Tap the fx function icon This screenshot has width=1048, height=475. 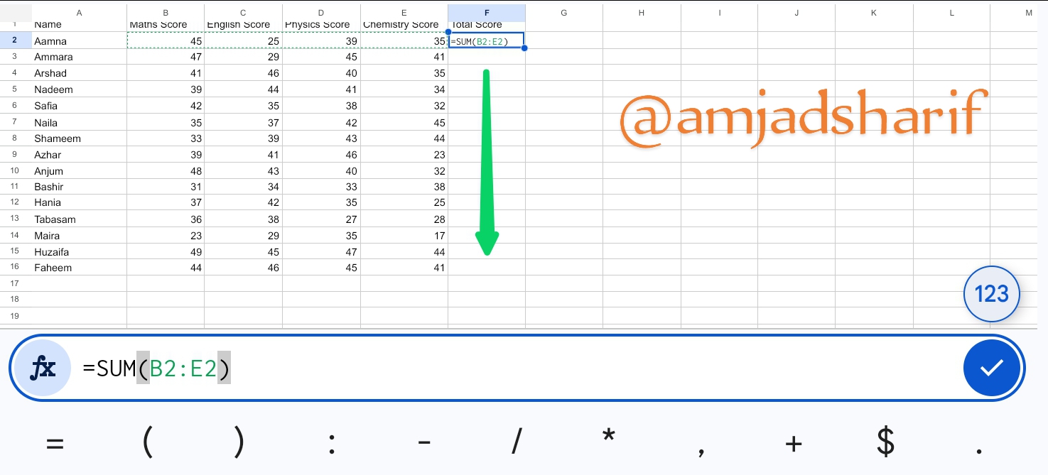tap(43, 368)
